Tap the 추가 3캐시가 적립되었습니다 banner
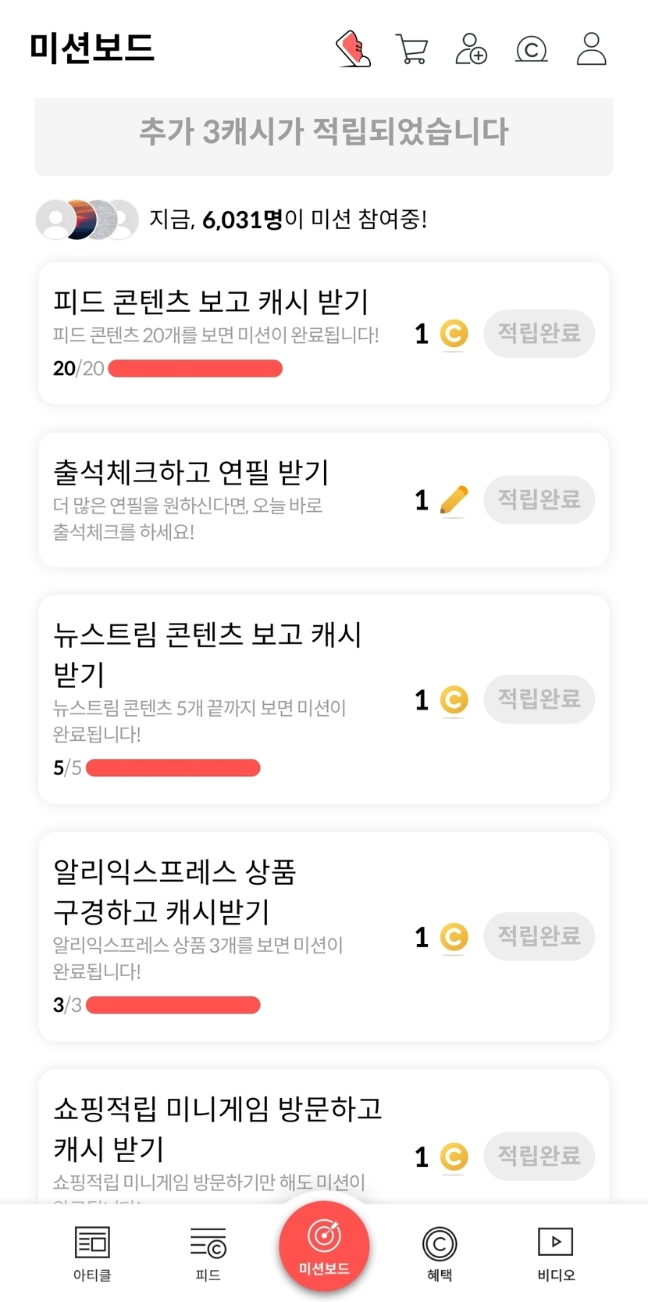Screen dimensions: 648x1302 (x=324, y=133)
